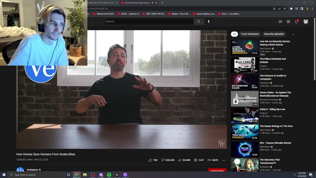Open Spotify from the taskbar

tap(109, 175)
